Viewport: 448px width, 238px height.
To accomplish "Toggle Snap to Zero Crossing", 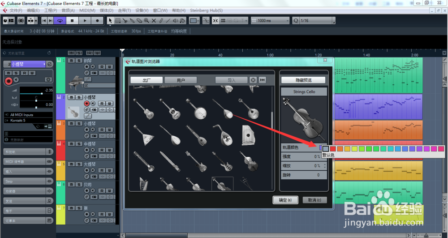I will pos(206,21).
